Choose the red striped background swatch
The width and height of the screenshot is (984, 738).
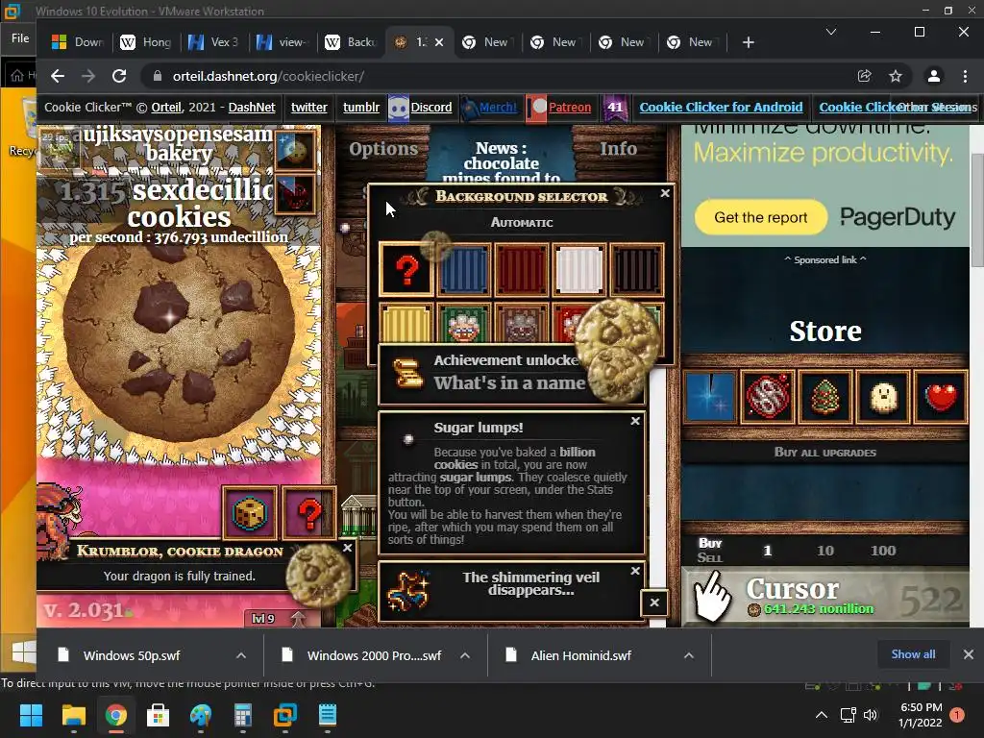(522, 270)
